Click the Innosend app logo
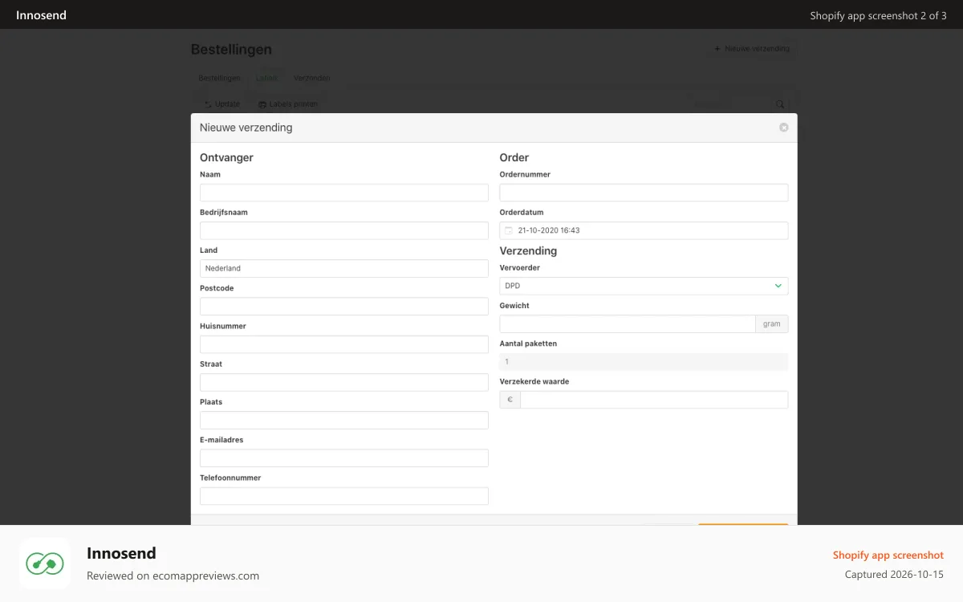This screenshot has width=963, height=602. coord(45,563)
